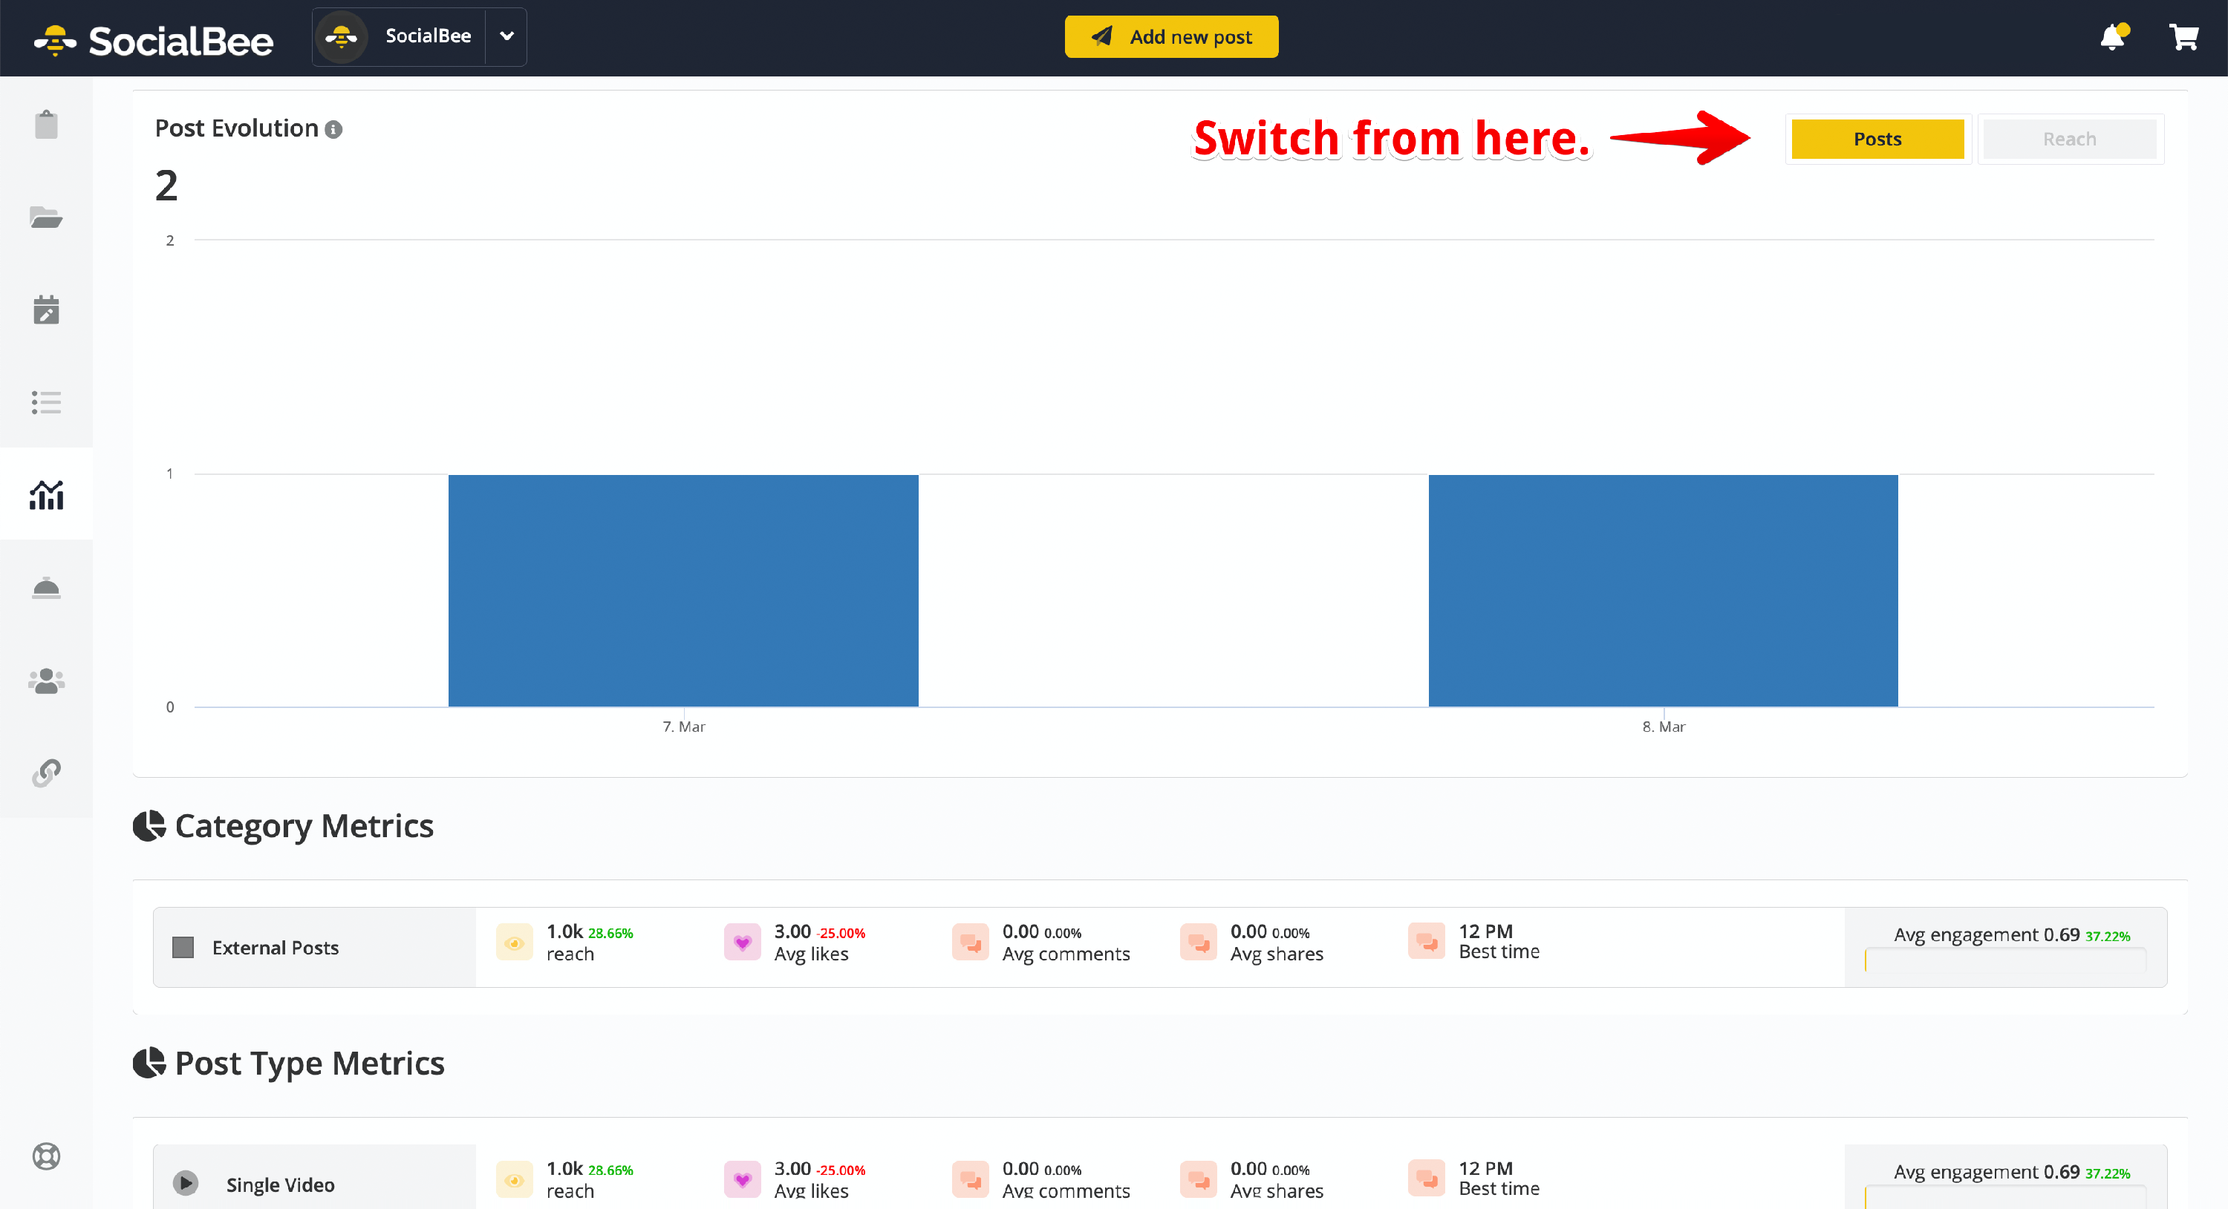Open the analytics chart sidebar icon
2228x1209 pixels.
tap(46, 494)
